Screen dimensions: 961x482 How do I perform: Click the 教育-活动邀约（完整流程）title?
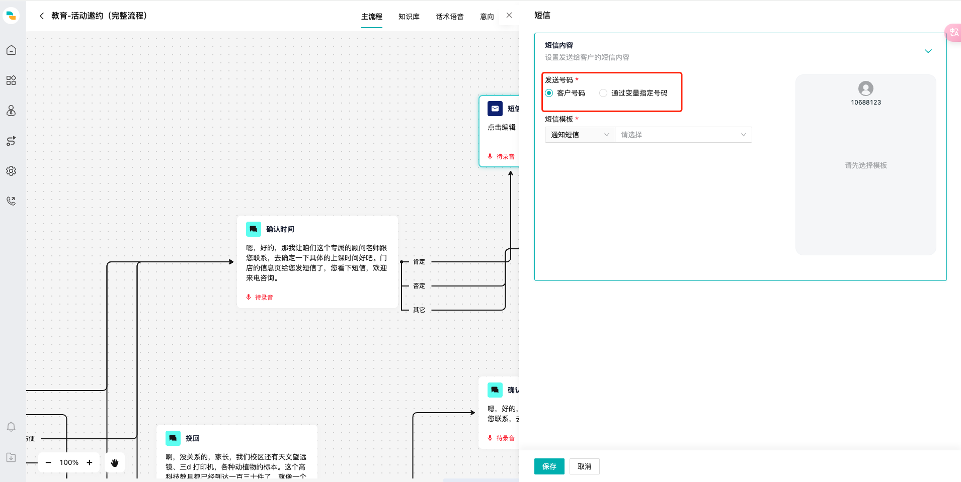(x=99, y=16)
